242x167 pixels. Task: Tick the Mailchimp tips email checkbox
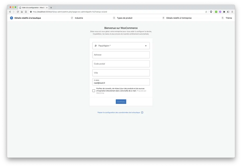pyautogui.click(x=94, y=91)
